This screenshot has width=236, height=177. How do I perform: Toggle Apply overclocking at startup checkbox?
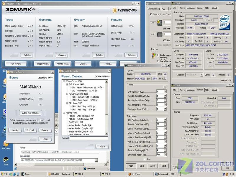[158, 55]
